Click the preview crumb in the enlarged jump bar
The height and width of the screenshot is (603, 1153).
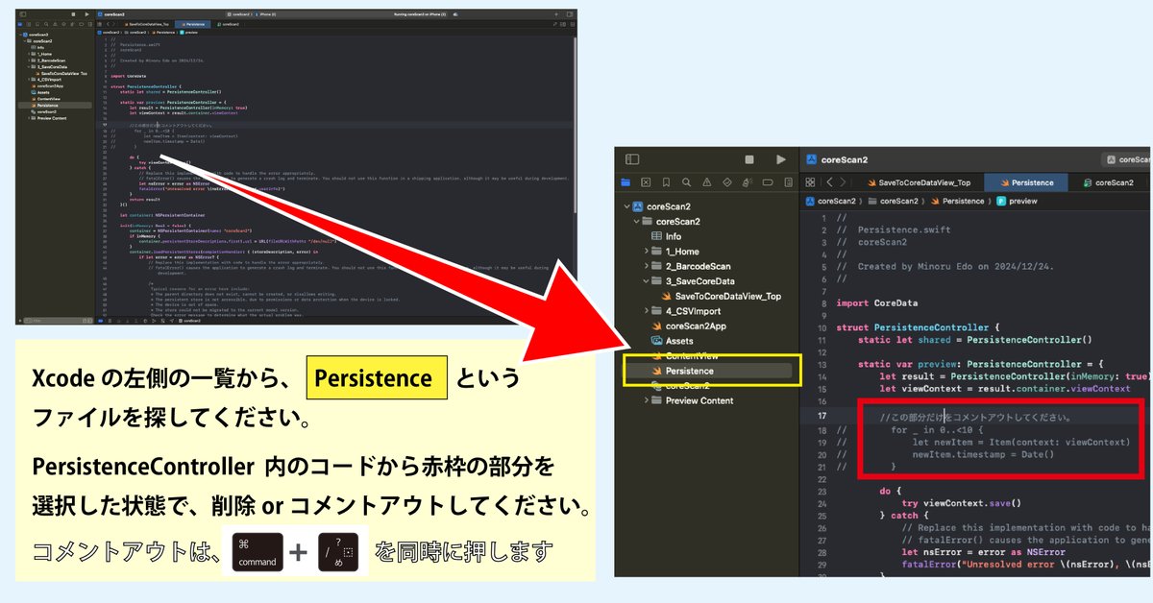pyautogui.click(x=1018, y=201)
